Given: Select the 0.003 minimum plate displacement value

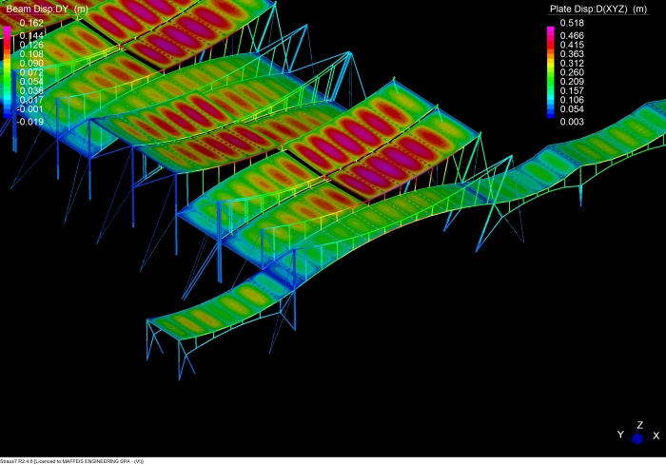Looking at the screenshot, I should (x=572, y=121).
